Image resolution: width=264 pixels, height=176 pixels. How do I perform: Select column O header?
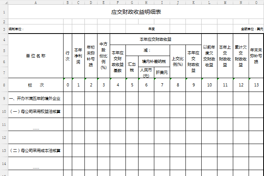[x=257, y=2]
